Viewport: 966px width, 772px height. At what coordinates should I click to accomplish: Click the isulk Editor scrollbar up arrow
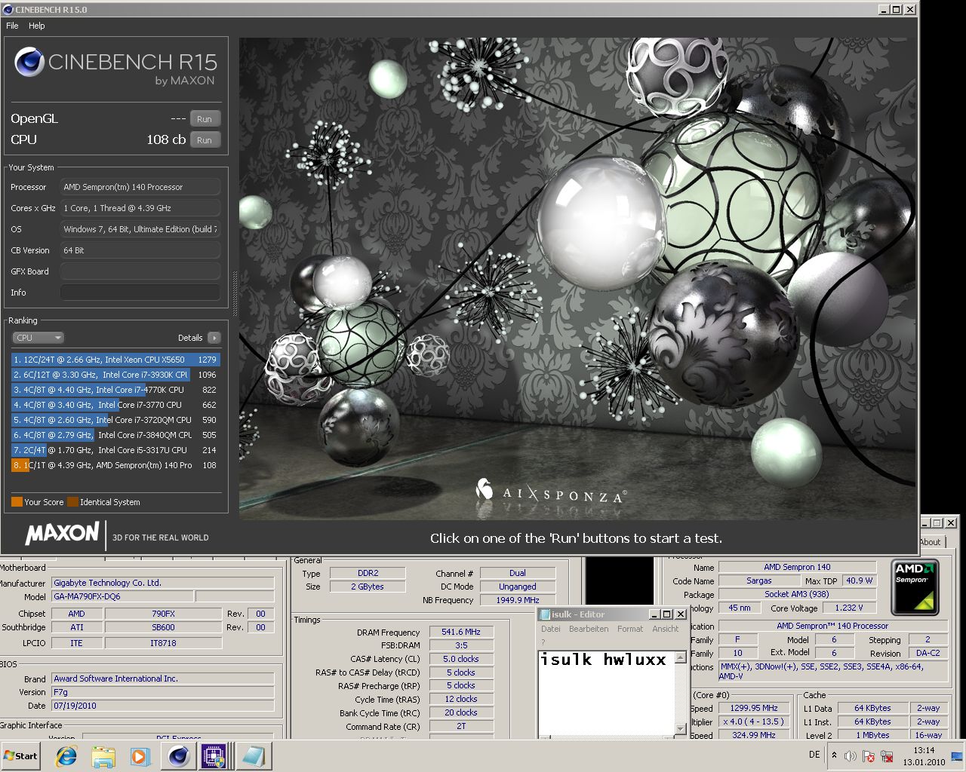tap(680, 657)
